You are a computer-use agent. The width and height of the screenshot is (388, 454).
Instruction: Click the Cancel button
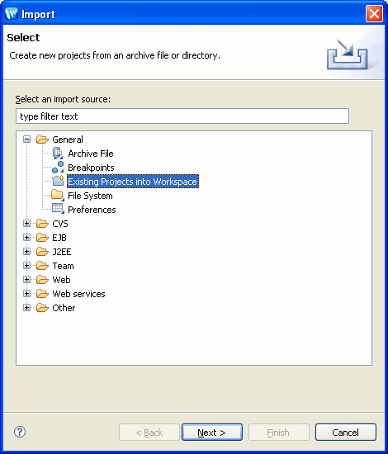coord(345,433)
